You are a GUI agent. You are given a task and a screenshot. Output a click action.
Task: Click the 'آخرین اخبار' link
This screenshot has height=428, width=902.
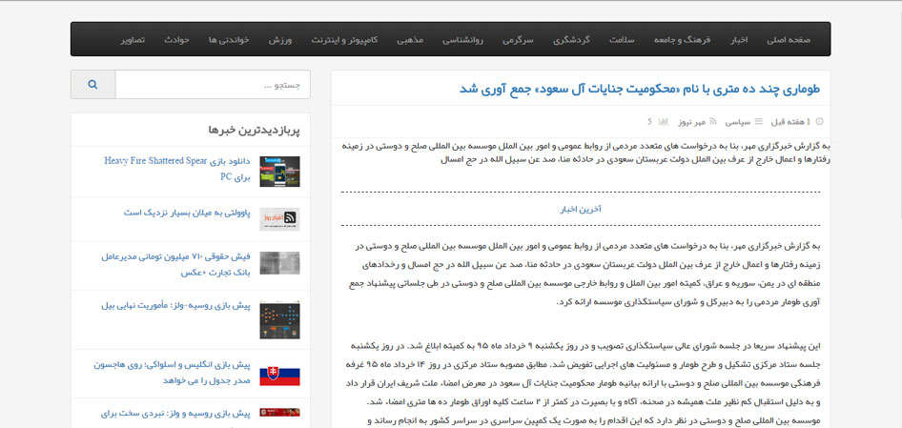click(581, 209)
